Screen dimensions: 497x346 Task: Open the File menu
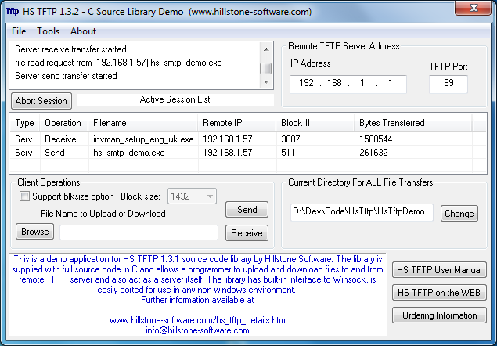[x=19, y=31]
